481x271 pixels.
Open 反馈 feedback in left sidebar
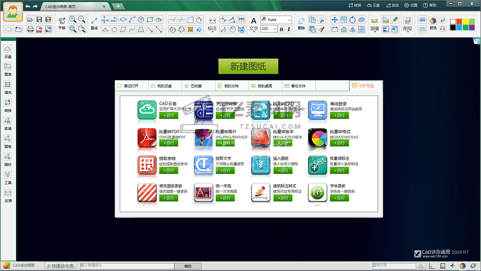8,196
